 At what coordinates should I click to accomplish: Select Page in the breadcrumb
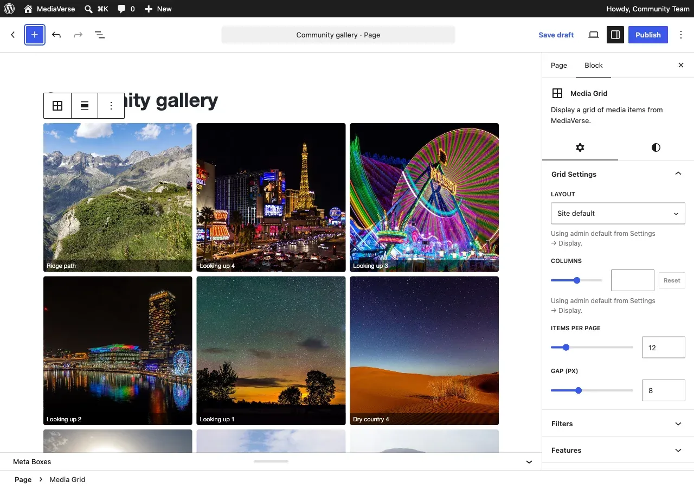tap(23, 479)
